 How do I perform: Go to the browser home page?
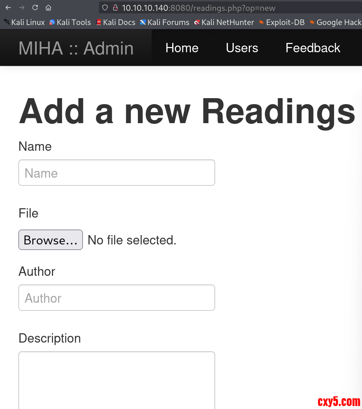48,7
